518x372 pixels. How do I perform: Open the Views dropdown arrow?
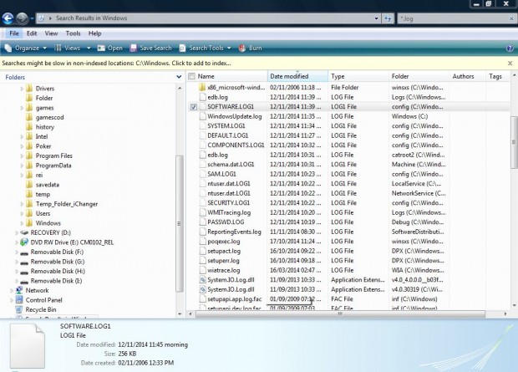tap(89, 48)
